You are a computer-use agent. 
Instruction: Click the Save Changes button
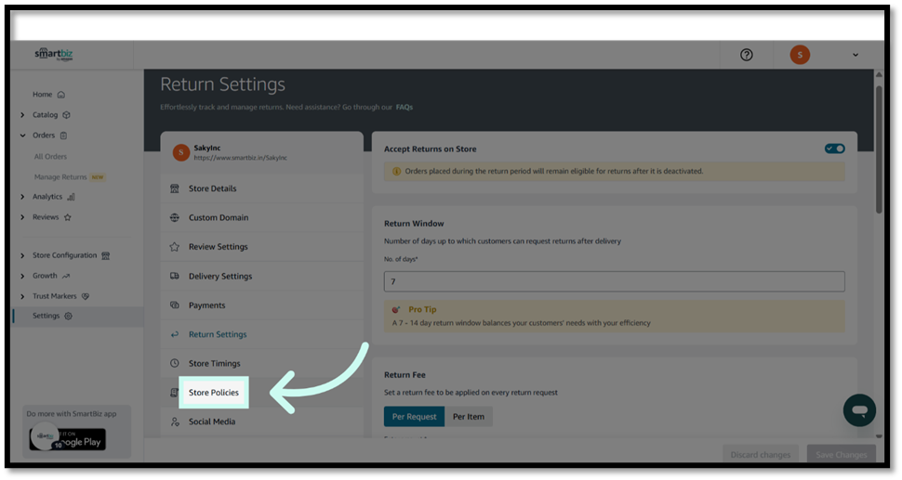[x=841, y=454]
